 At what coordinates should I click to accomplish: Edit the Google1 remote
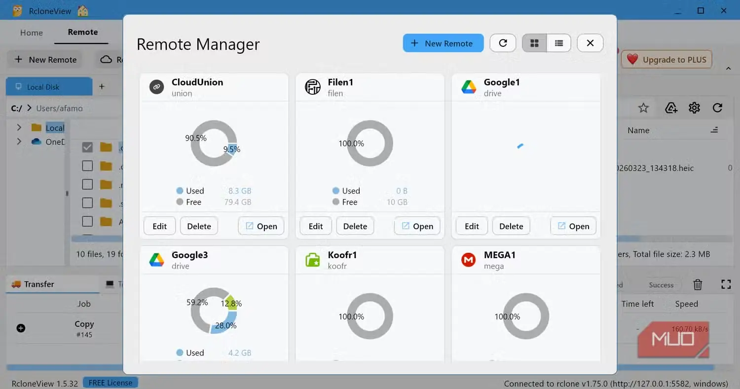[472, 226]
